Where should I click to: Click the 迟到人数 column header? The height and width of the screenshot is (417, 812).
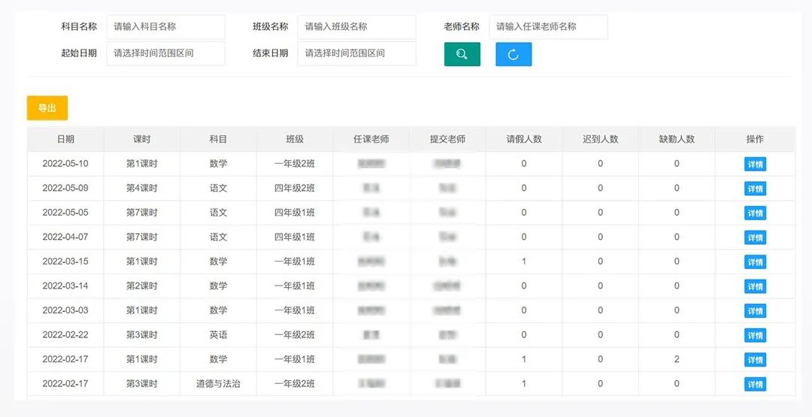point(600,139)
